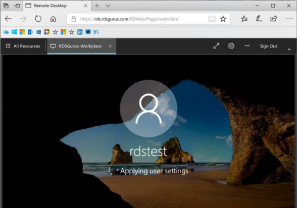Click the Back navigation arrow

pyautogui.click(x=8, y=19)
